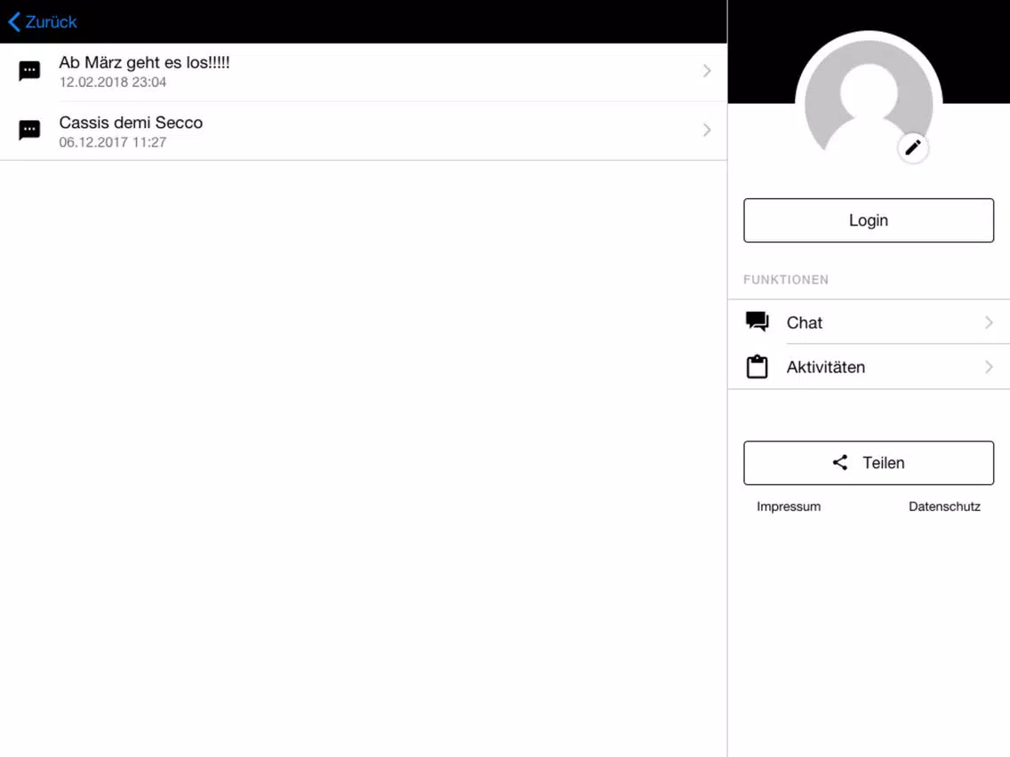
Task: Expand chevron on 'Cassis demi Secco' row
Action: pos(707,130)
